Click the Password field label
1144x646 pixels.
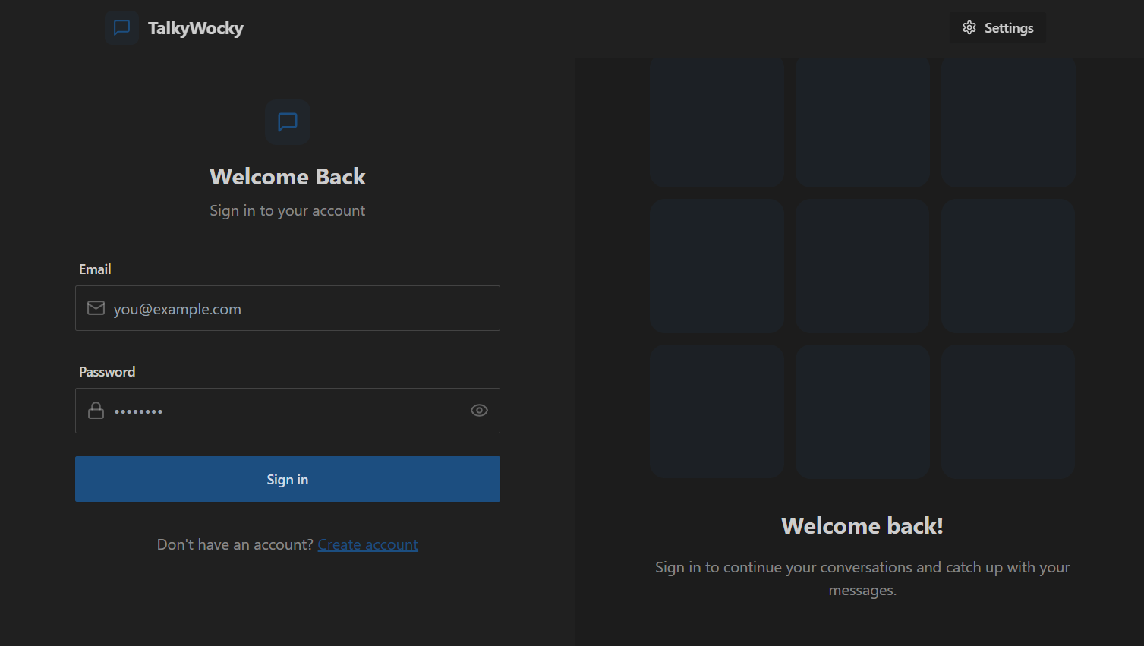click(x=107, y=372)
